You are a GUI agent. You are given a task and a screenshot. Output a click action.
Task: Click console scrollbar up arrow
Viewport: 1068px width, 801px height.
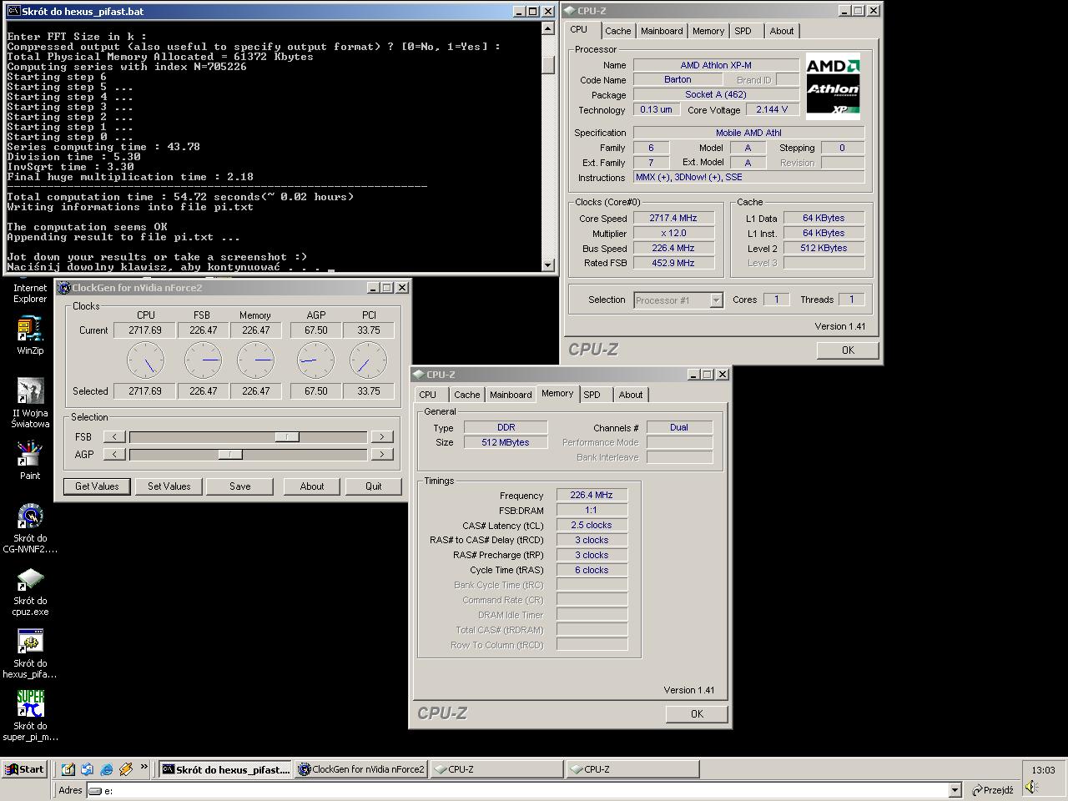click(548, 28)
